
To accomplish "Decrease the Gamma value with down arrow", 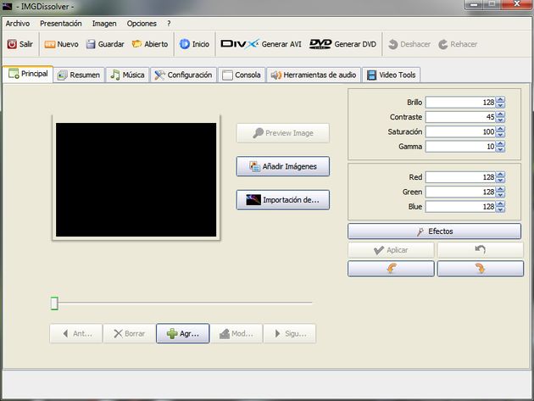I will pyautogui.click(x=500, y=149).
